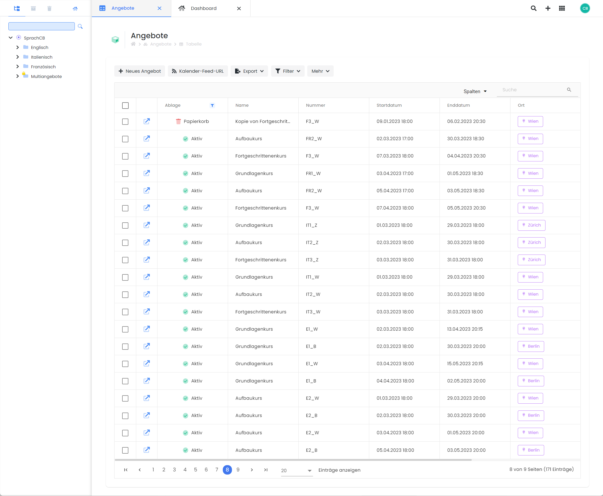
Task: Open the Papierkorb row's external link icon
Action: click(x=147, y=121)
